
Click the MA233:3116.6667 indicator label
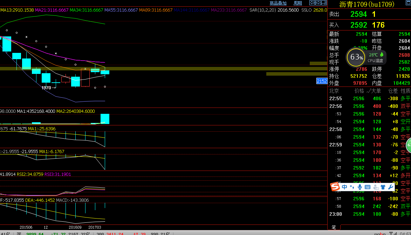229,10
